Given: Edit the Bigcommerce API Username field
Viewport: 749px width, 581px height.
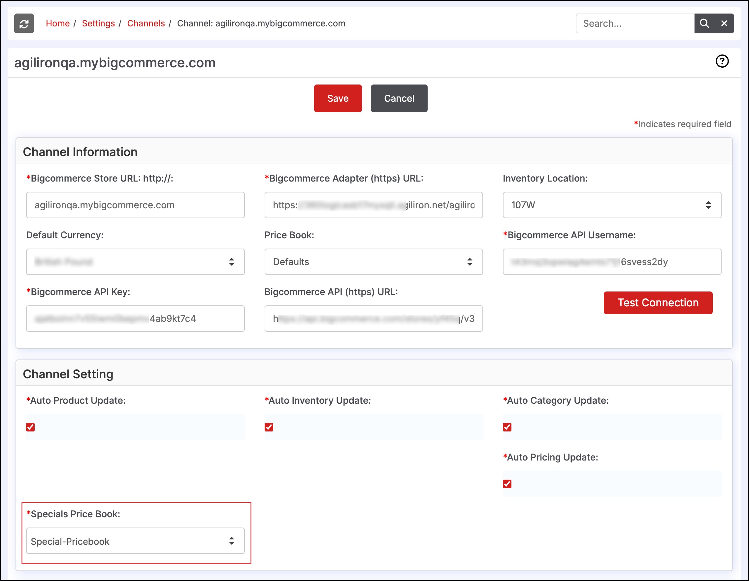Looking at the screenshot, I should point(612,262).
